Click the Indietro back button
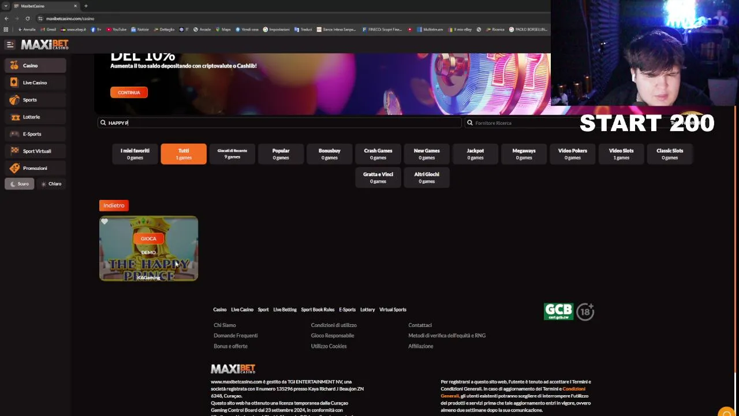739x416 pixels. coord(114,205)
